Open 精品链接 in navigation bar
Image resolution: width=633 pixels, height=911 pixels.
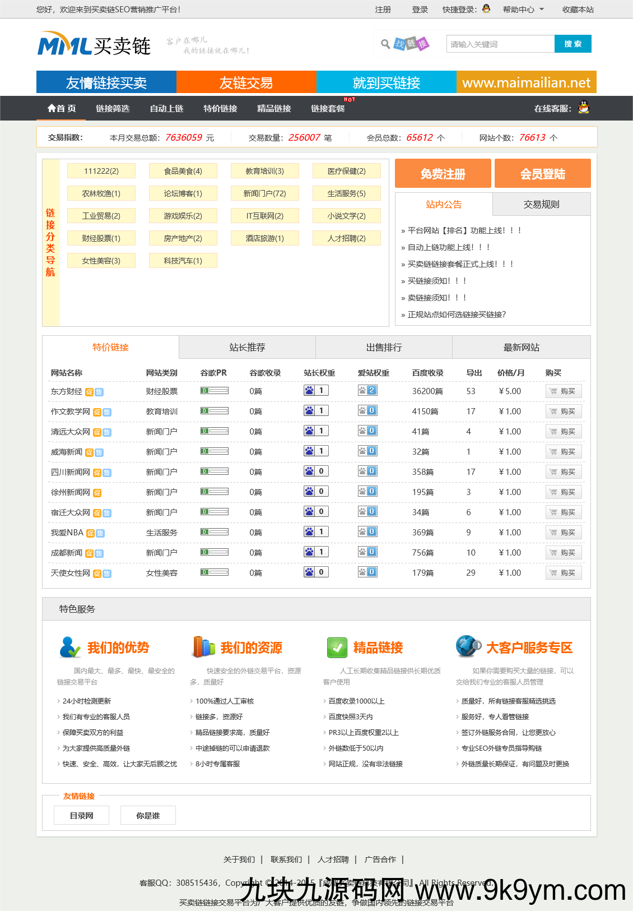click(x=274, y=108)
